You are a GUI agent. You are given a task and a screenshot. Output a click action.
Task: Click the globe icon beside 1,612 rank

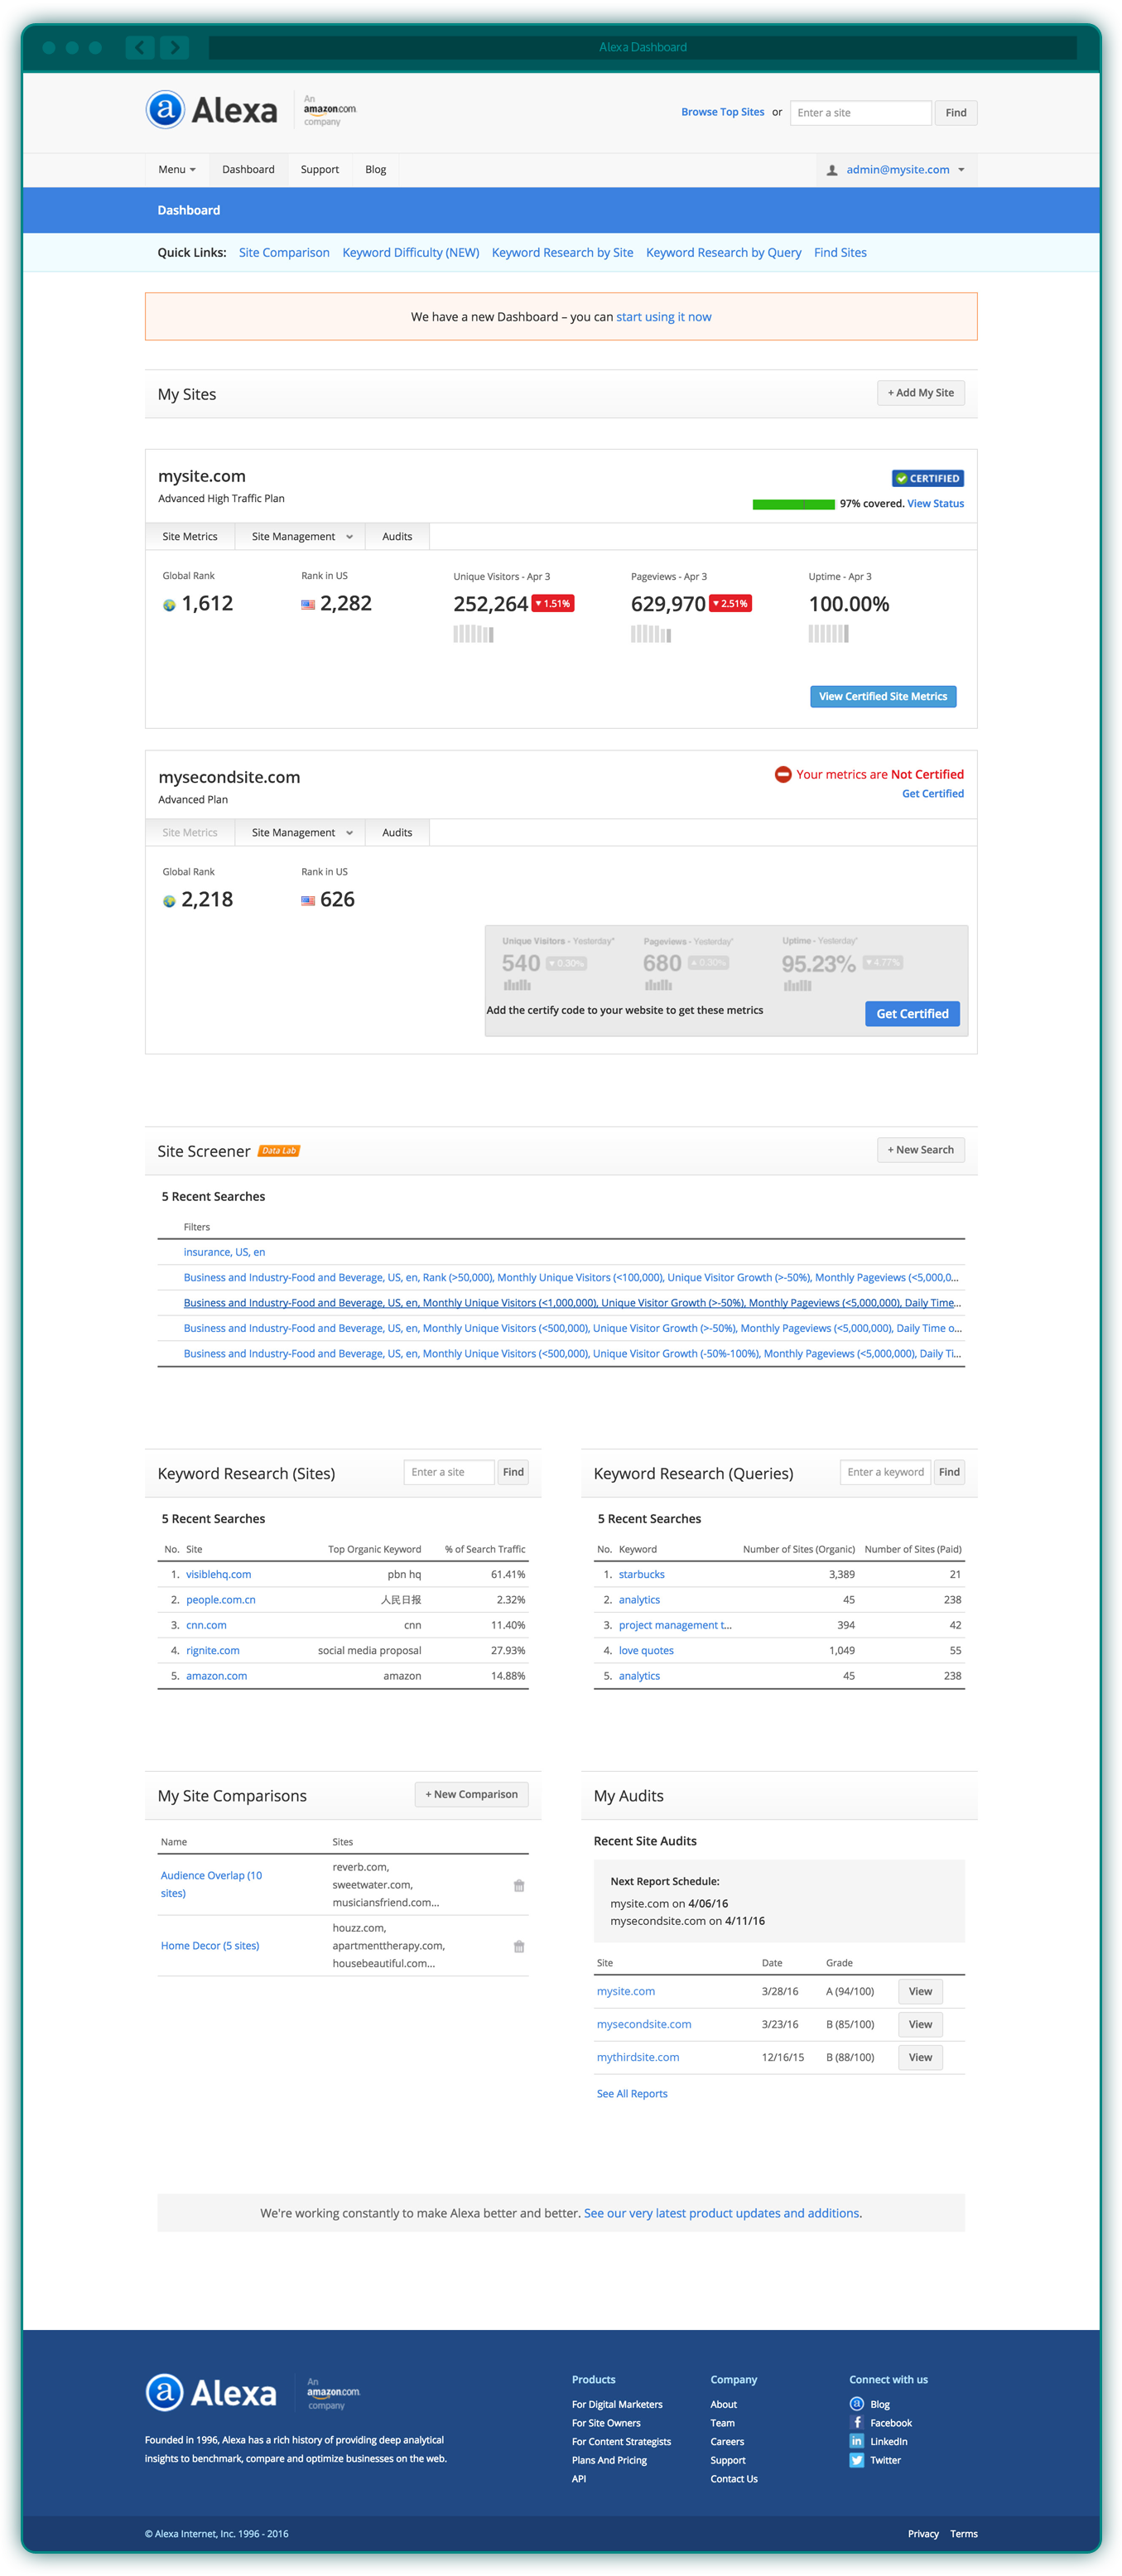click(169, 605)
